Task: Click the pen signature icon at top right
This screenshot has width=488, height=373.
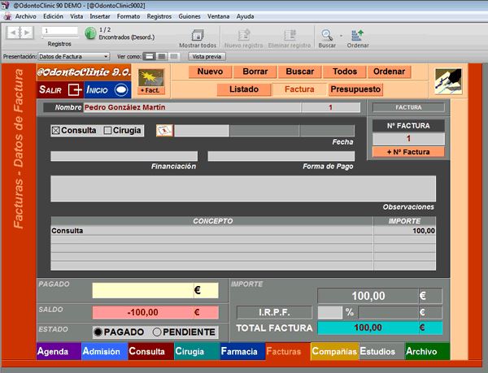Action: (x=448, y=81)
